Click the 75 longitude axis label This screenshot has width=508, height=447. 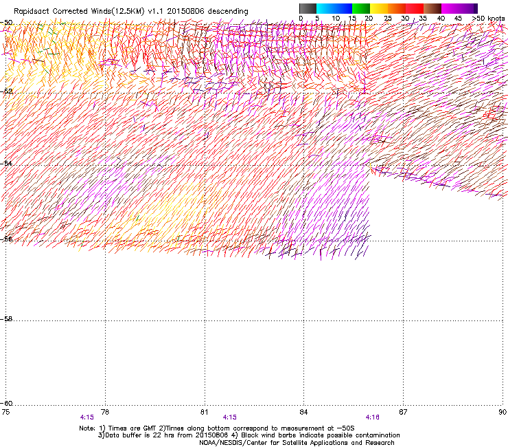(x=5, y=412)
